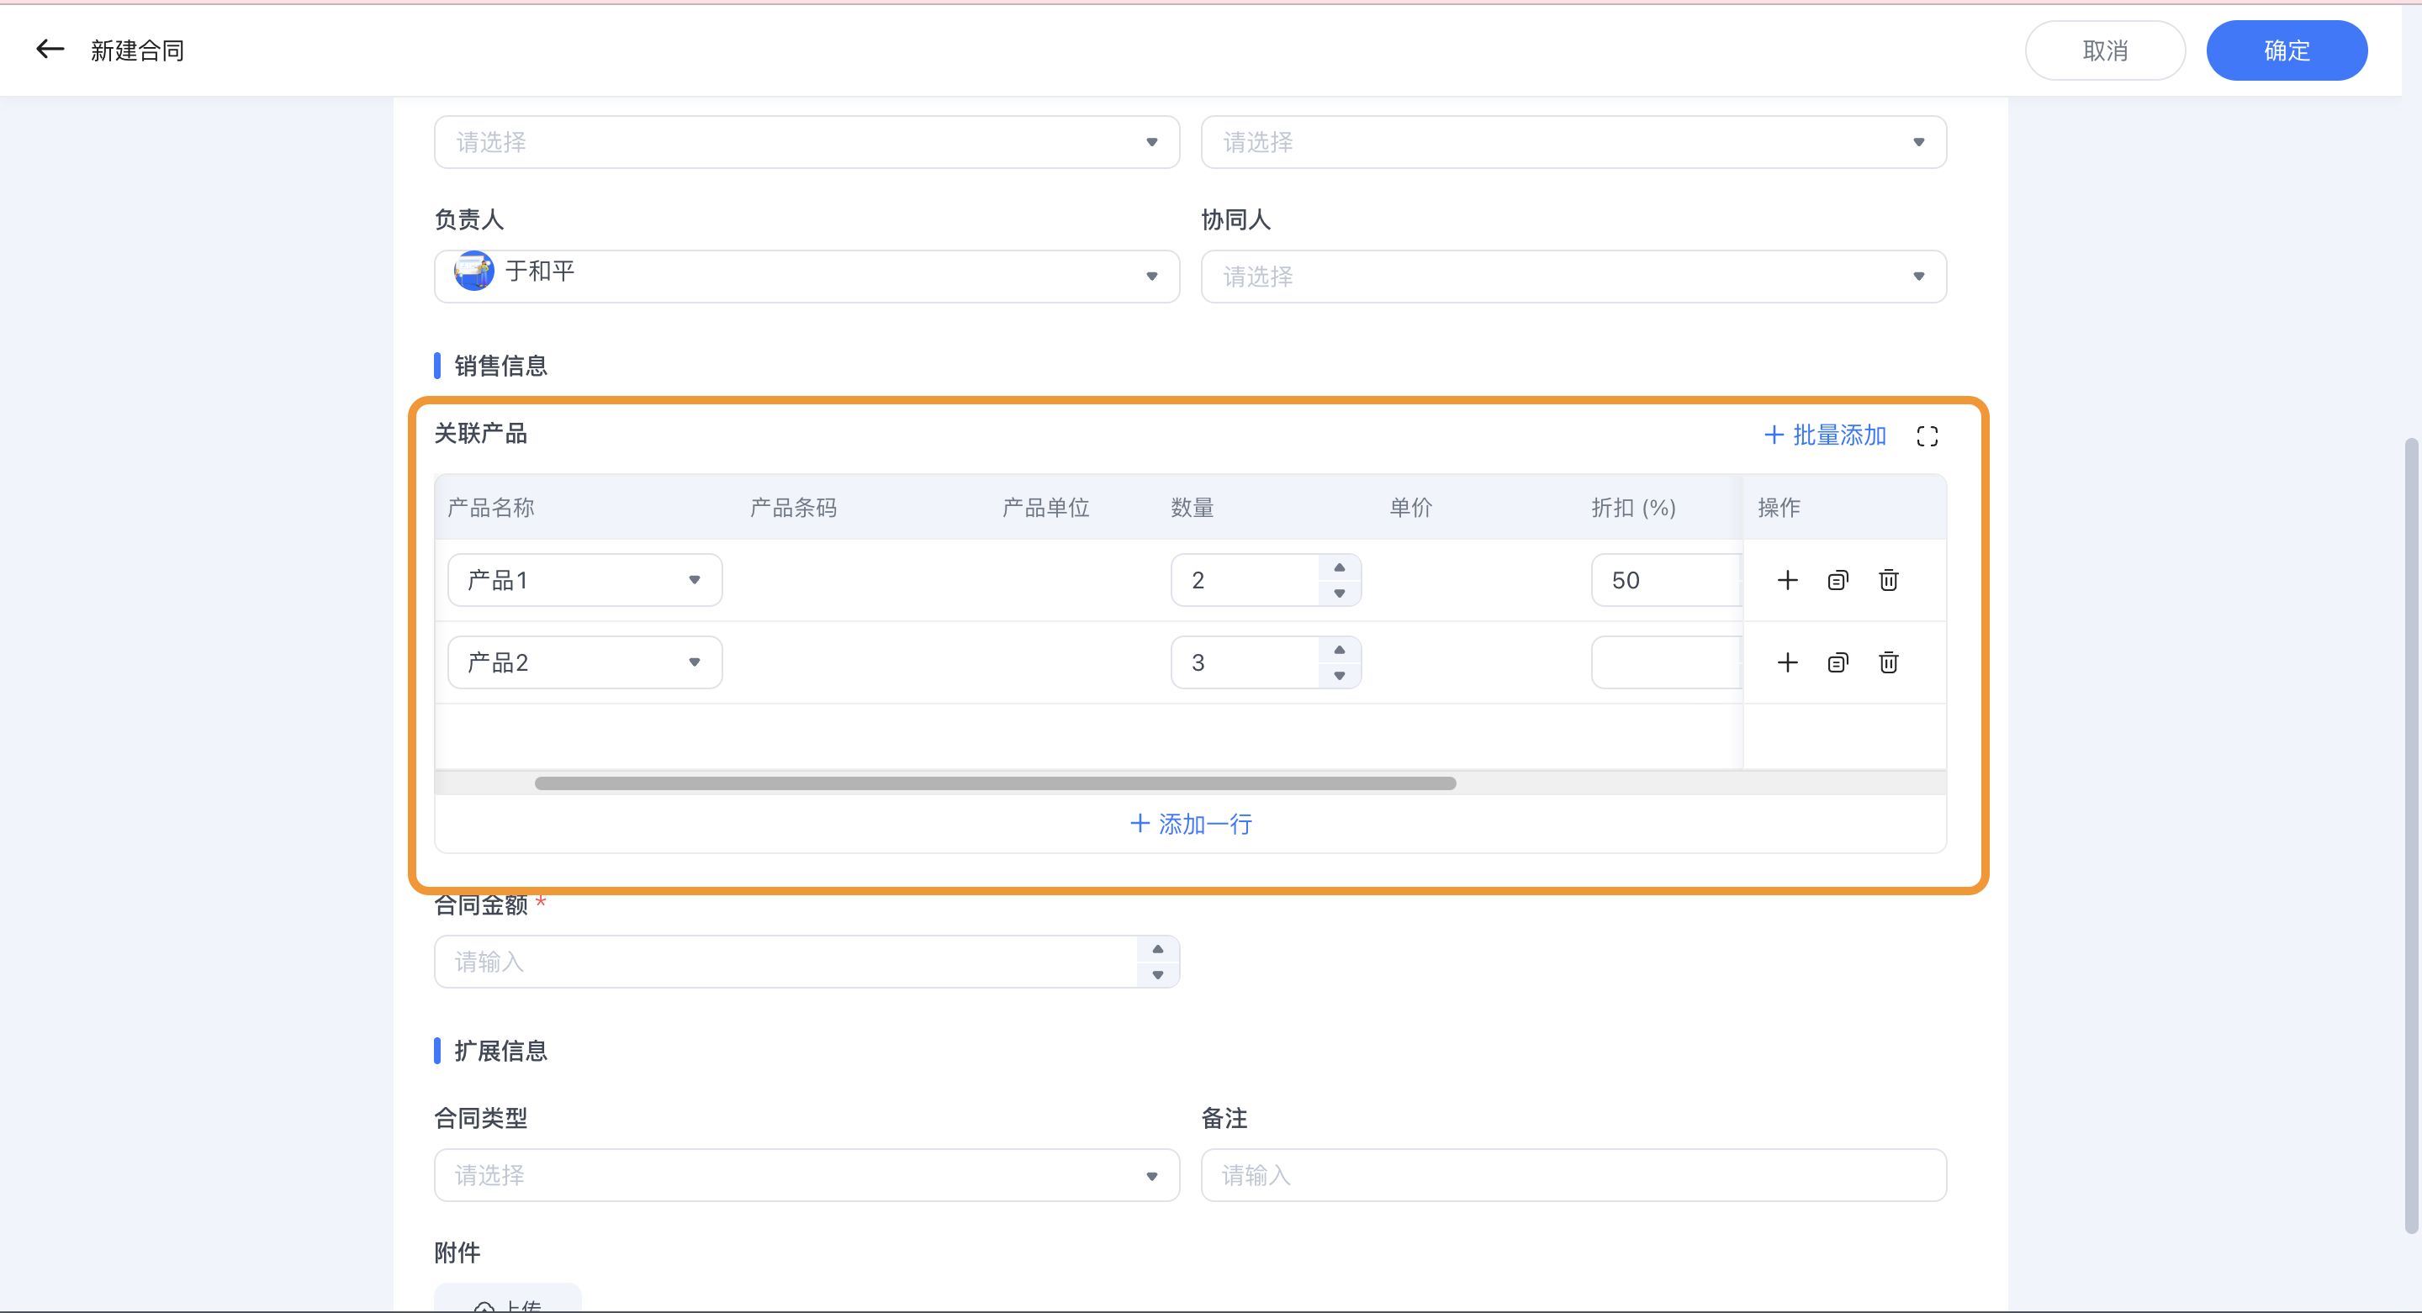Open the top-left 请选择 dropdown
Screen dimensions: 2422x1313
(x=806, y=142)
